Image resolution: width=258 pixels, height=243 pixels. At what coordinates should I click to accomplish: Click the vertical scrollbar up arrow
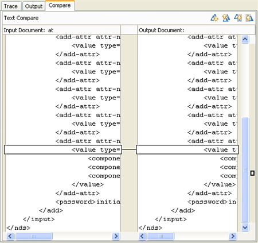[245, 39]
